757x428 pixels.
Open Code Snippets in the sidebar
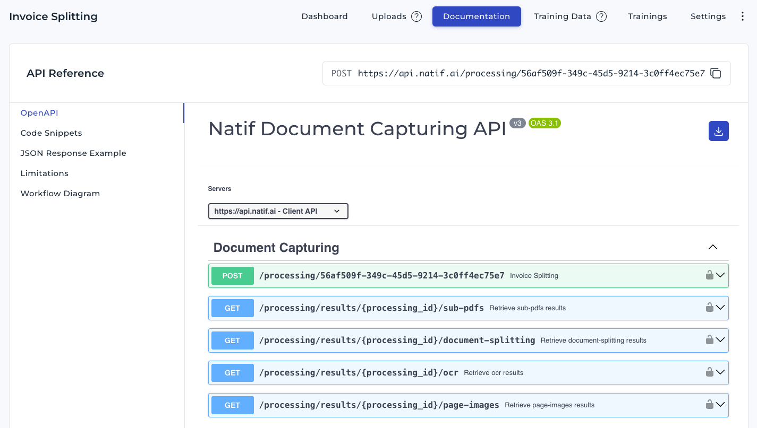point(51,133)
